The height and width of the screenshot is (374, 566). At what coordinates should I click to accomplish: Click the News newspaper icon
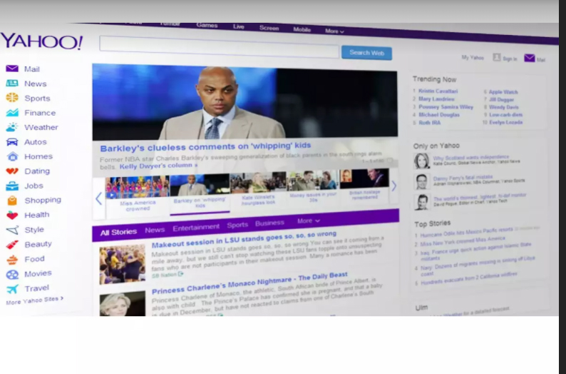click(x=12, y=83)
